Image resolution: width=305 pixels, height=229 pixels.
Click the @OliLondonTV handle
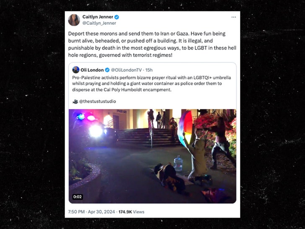[x=126, y=70]
